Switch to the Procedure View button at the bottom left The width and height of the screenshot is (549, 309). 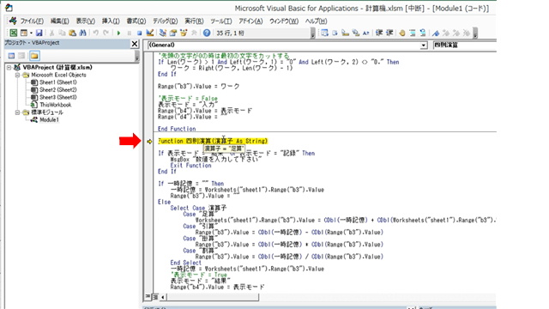[x=148, y=297]
